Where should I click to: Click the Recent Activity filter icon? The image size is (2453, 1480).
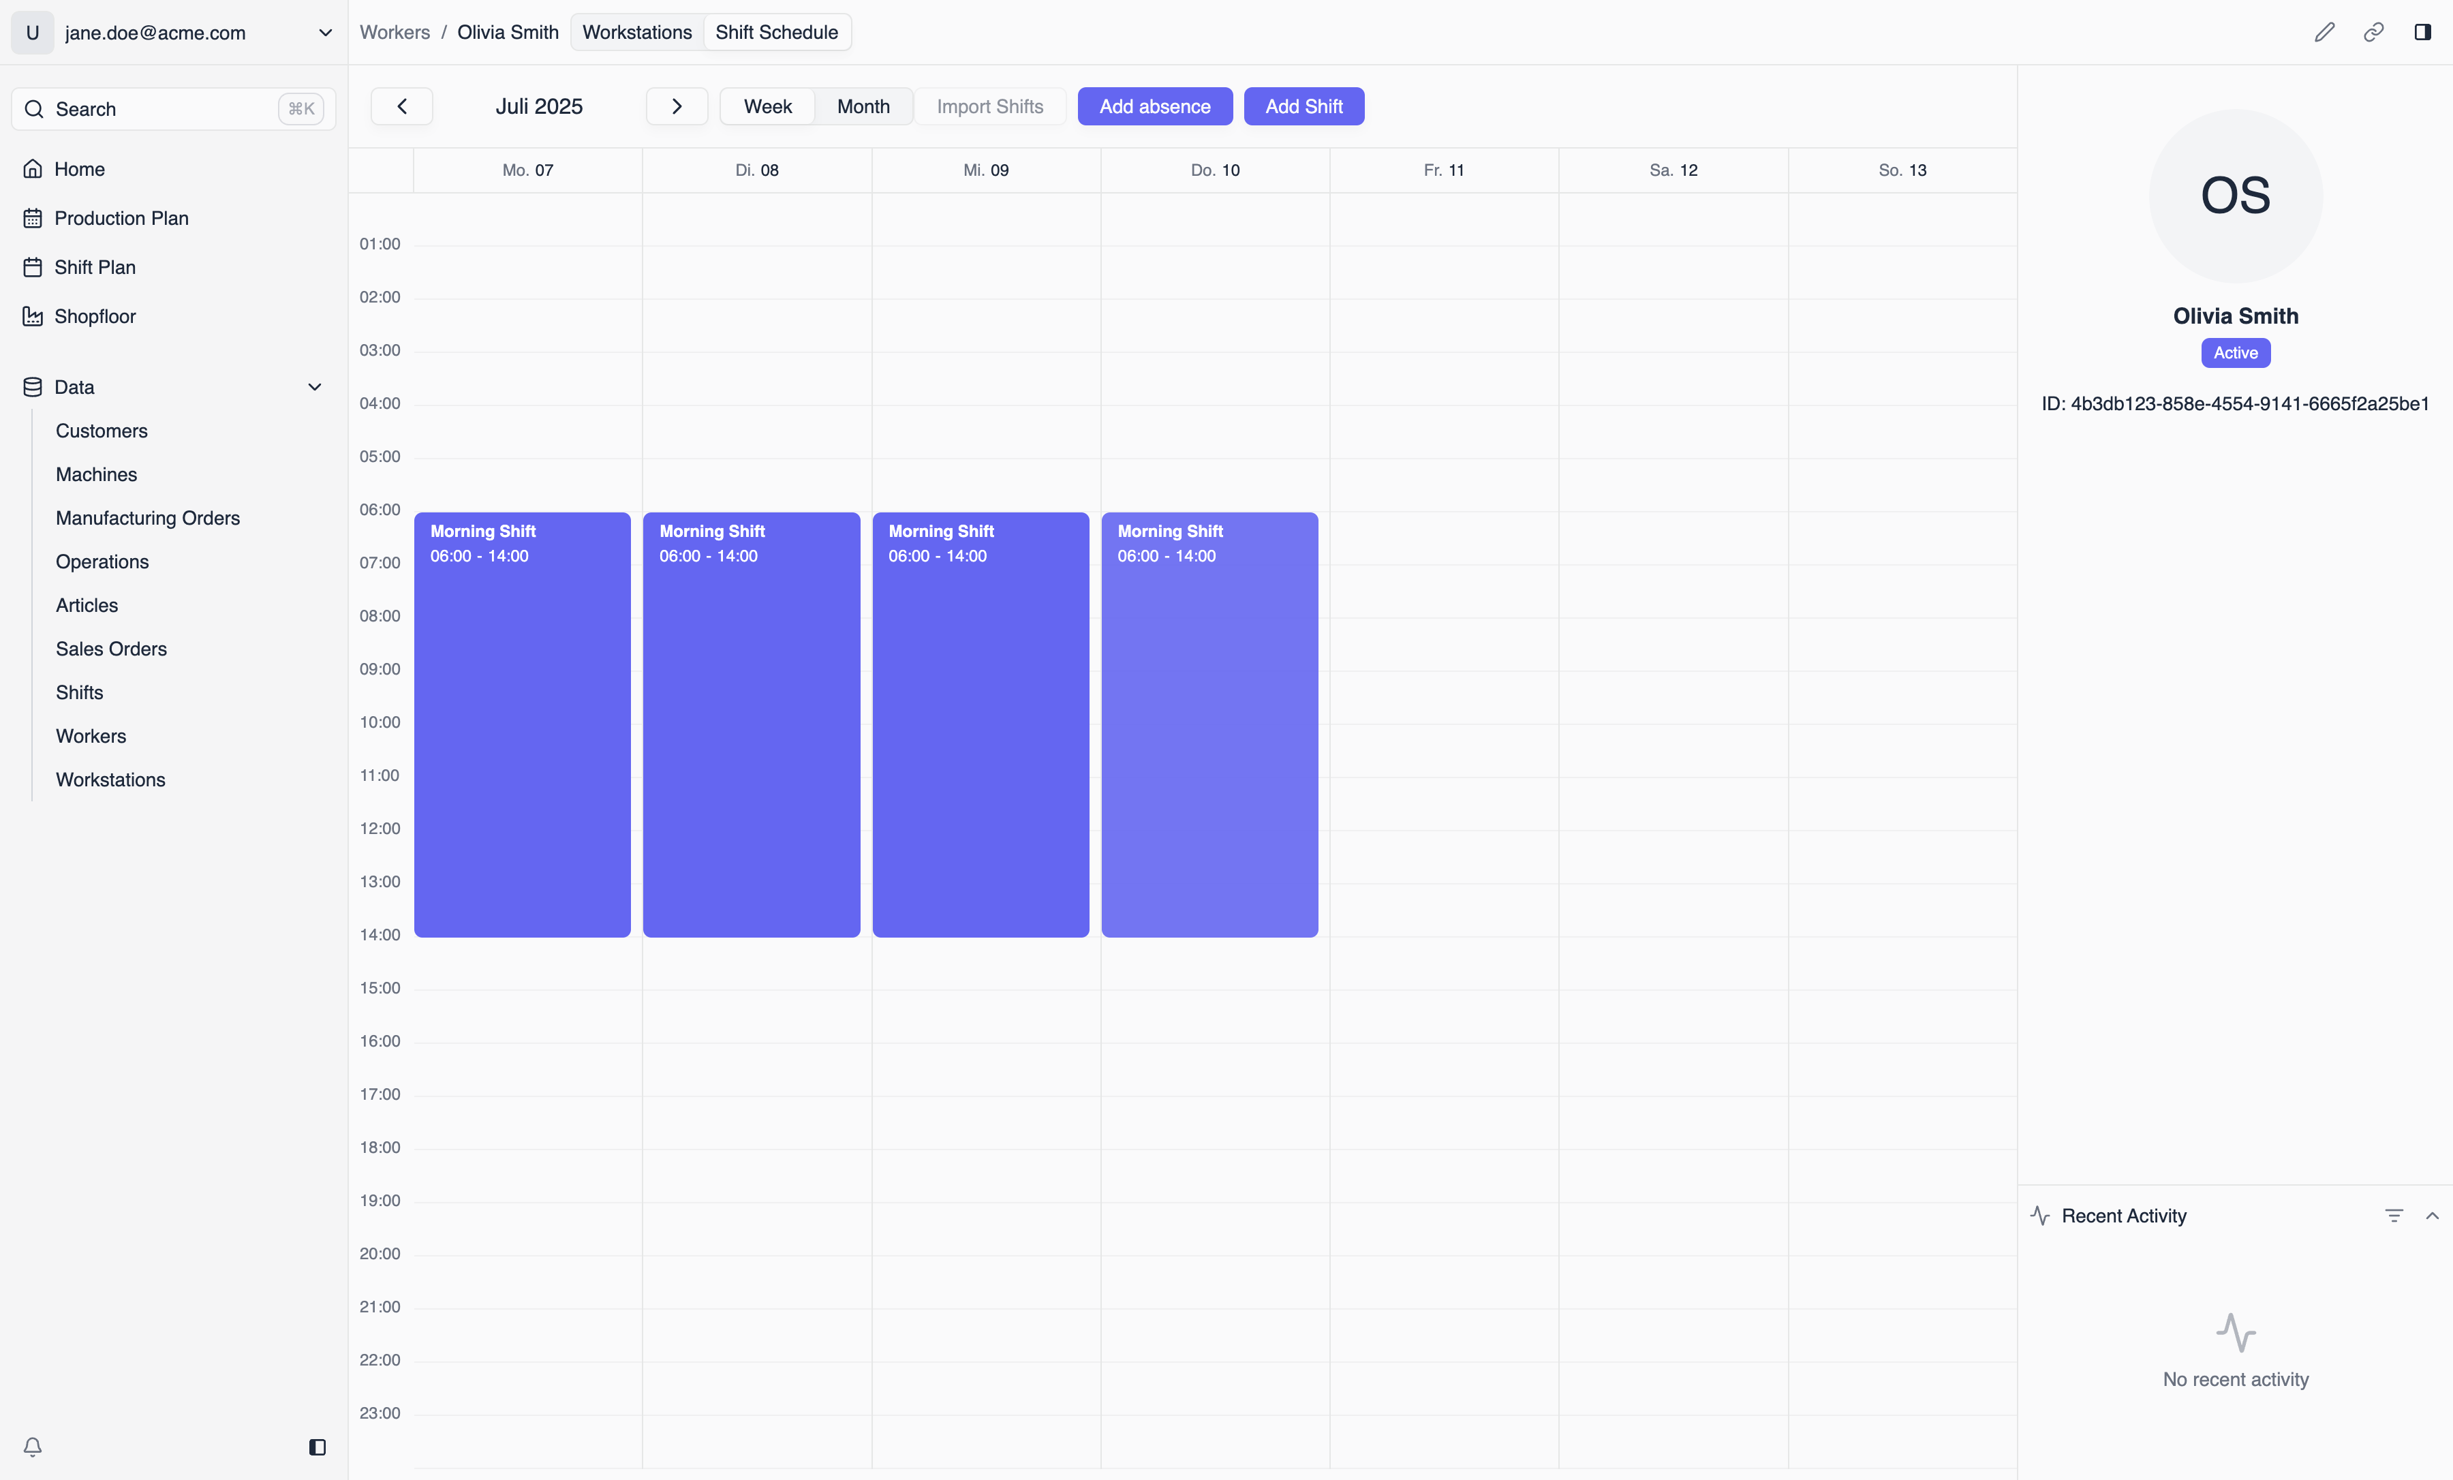pos(2393,1215)
